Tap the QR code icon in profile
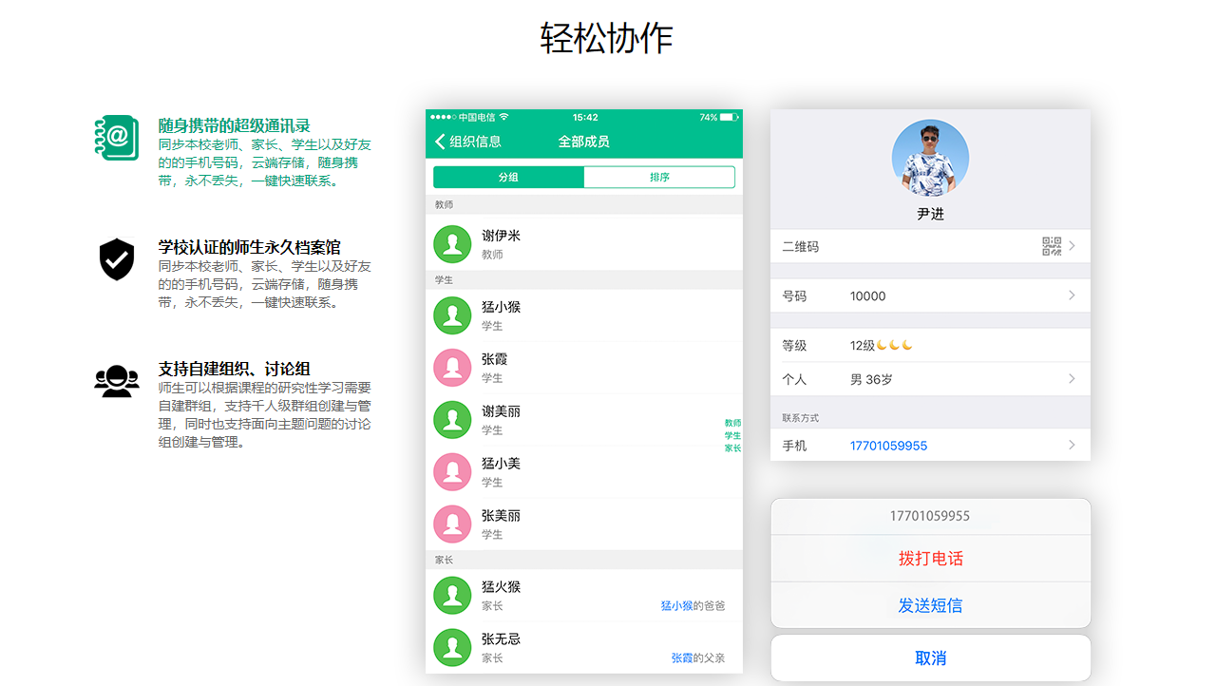Screen dimensions: 1216x686 [x=1052, y=247]
